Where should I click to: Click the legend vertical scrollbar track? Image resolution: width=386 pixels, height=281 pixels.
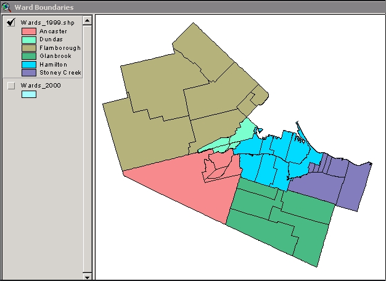[x=87, y=149]
